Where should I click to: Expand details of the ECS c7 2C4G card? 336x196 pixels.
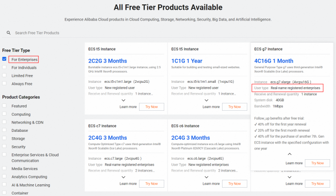click(123, 177)
